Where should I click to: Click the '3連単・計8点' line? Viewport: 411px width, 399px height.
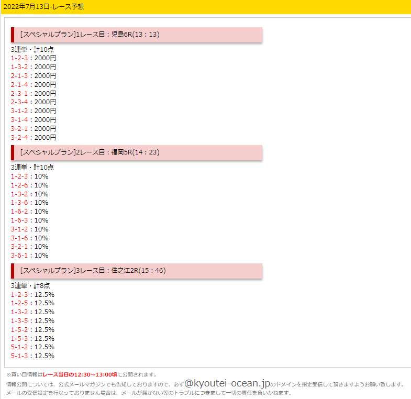30,285
